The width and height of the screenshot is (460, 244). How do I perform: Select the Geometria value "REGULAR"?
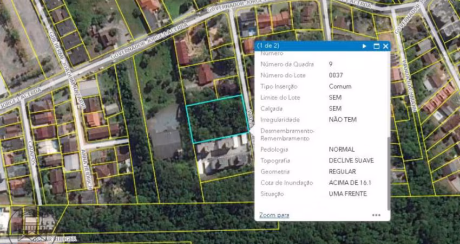tap(342, 171)
